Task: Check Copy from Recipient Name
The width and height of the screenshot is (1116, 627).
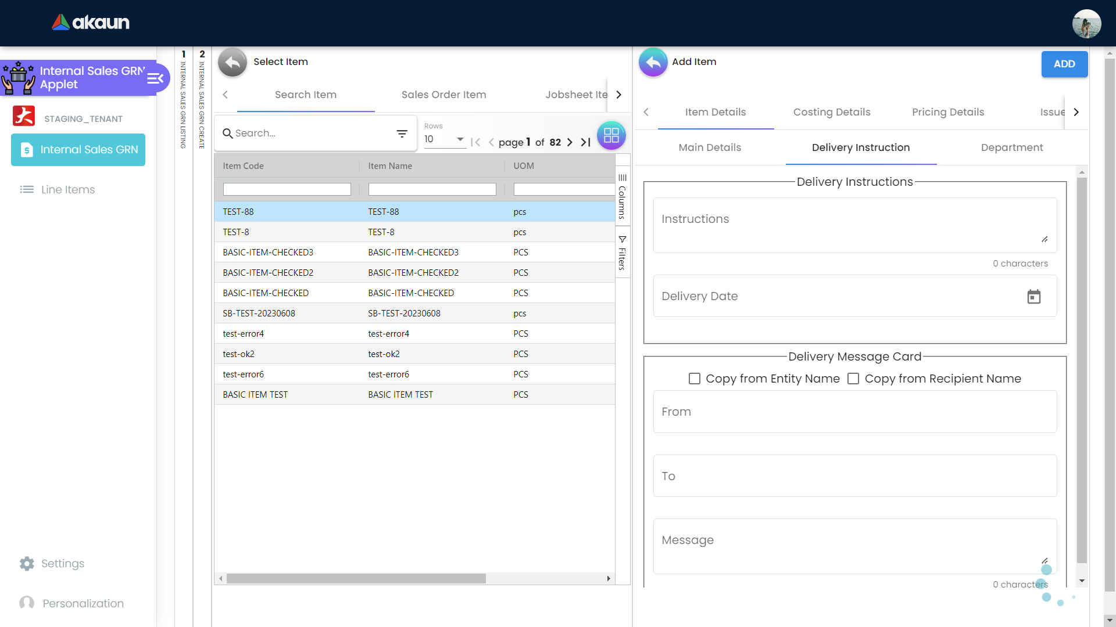Action: 853,379
